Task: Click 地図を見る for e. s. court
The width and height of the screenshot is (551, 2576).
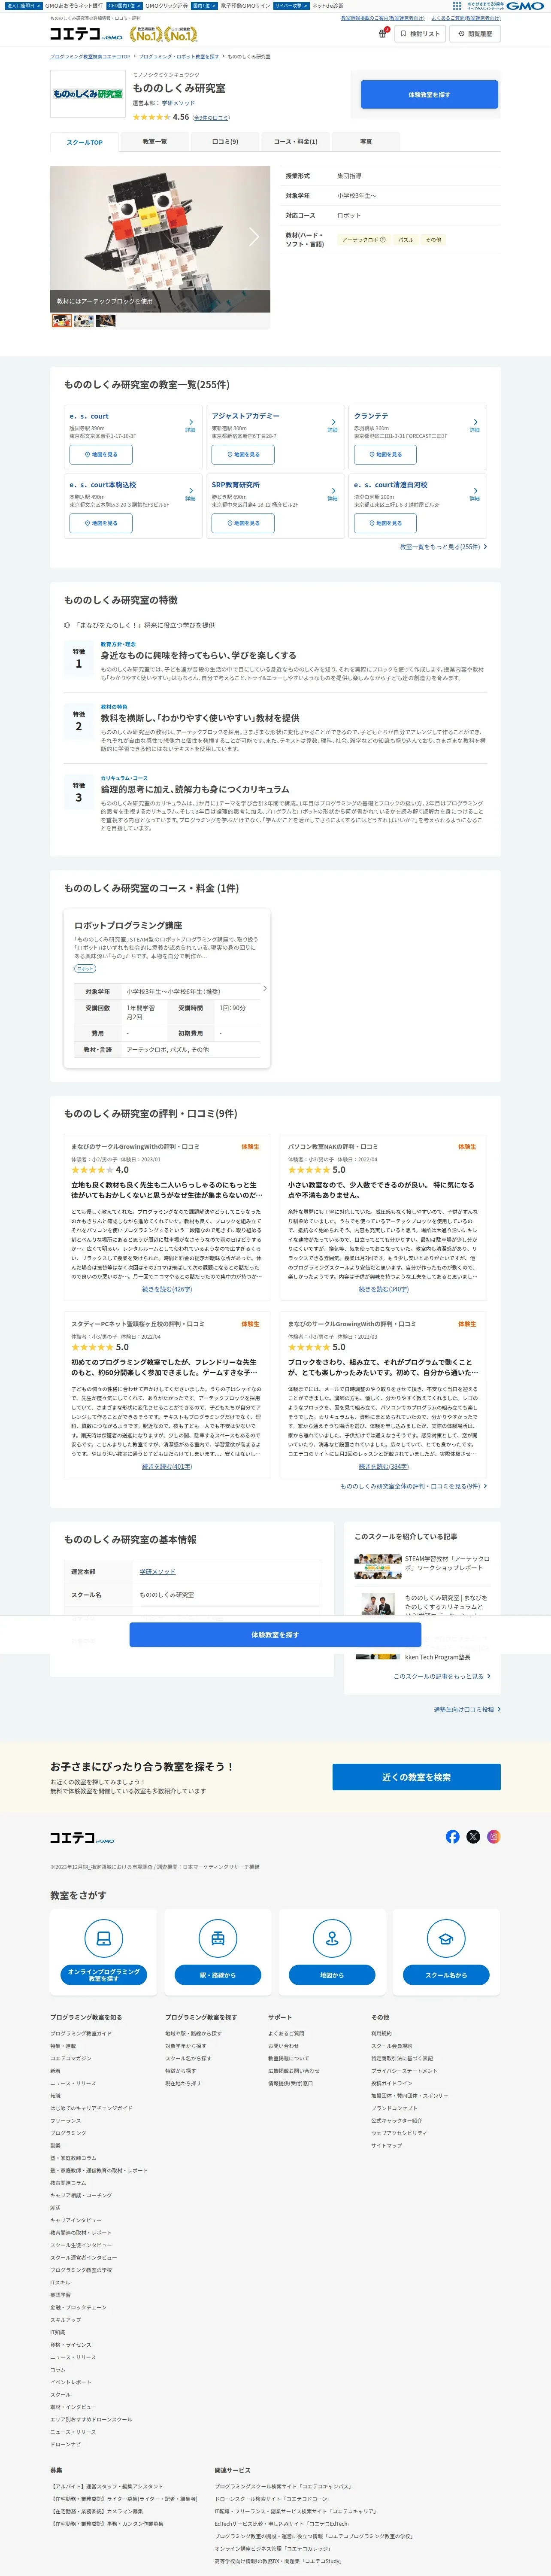Action: (101, 454)
